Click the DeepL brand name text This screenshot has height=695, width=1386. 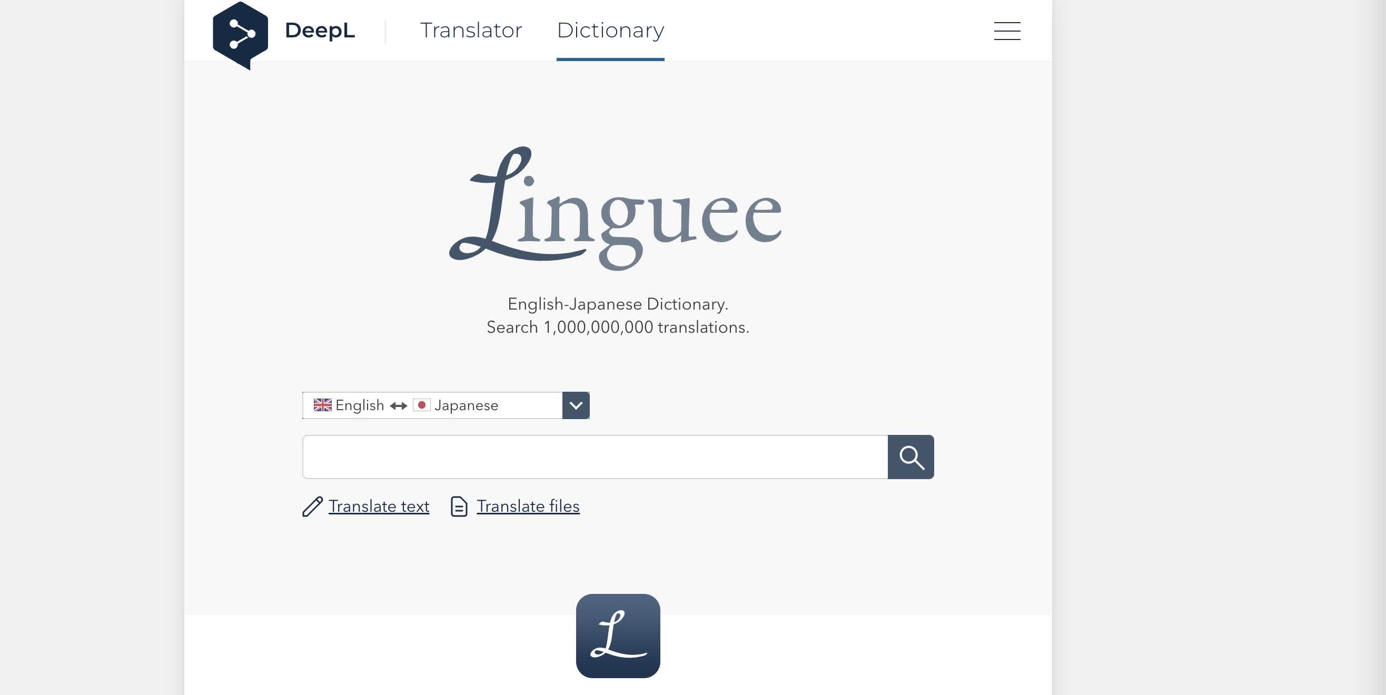(x=320, y=30)
